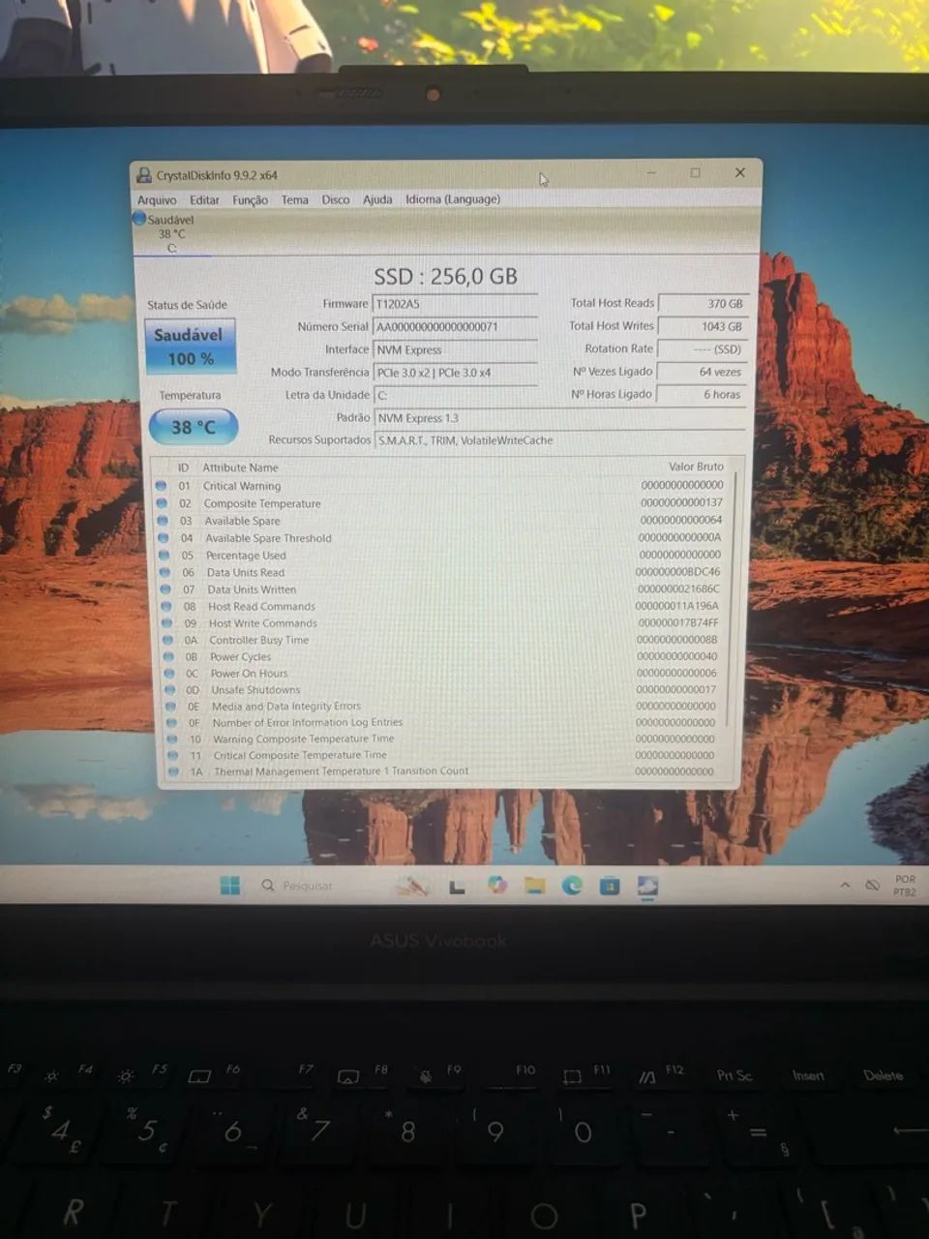Open the Editar menu
This screenshot has width=929, height=1239.
click(x=204, y=200)
